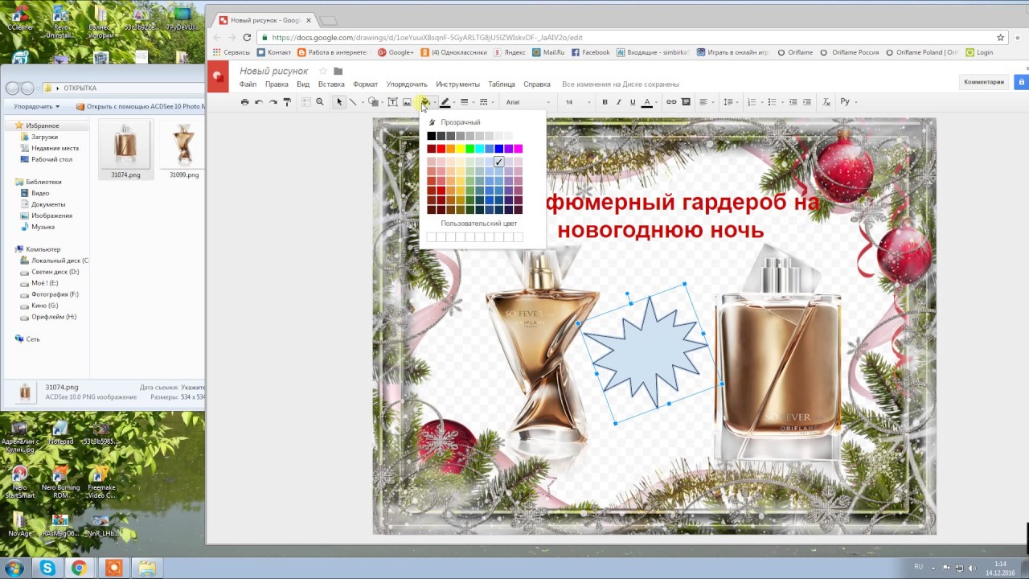
Task: Reload the page in Chrome
Action: click(247, 38)
